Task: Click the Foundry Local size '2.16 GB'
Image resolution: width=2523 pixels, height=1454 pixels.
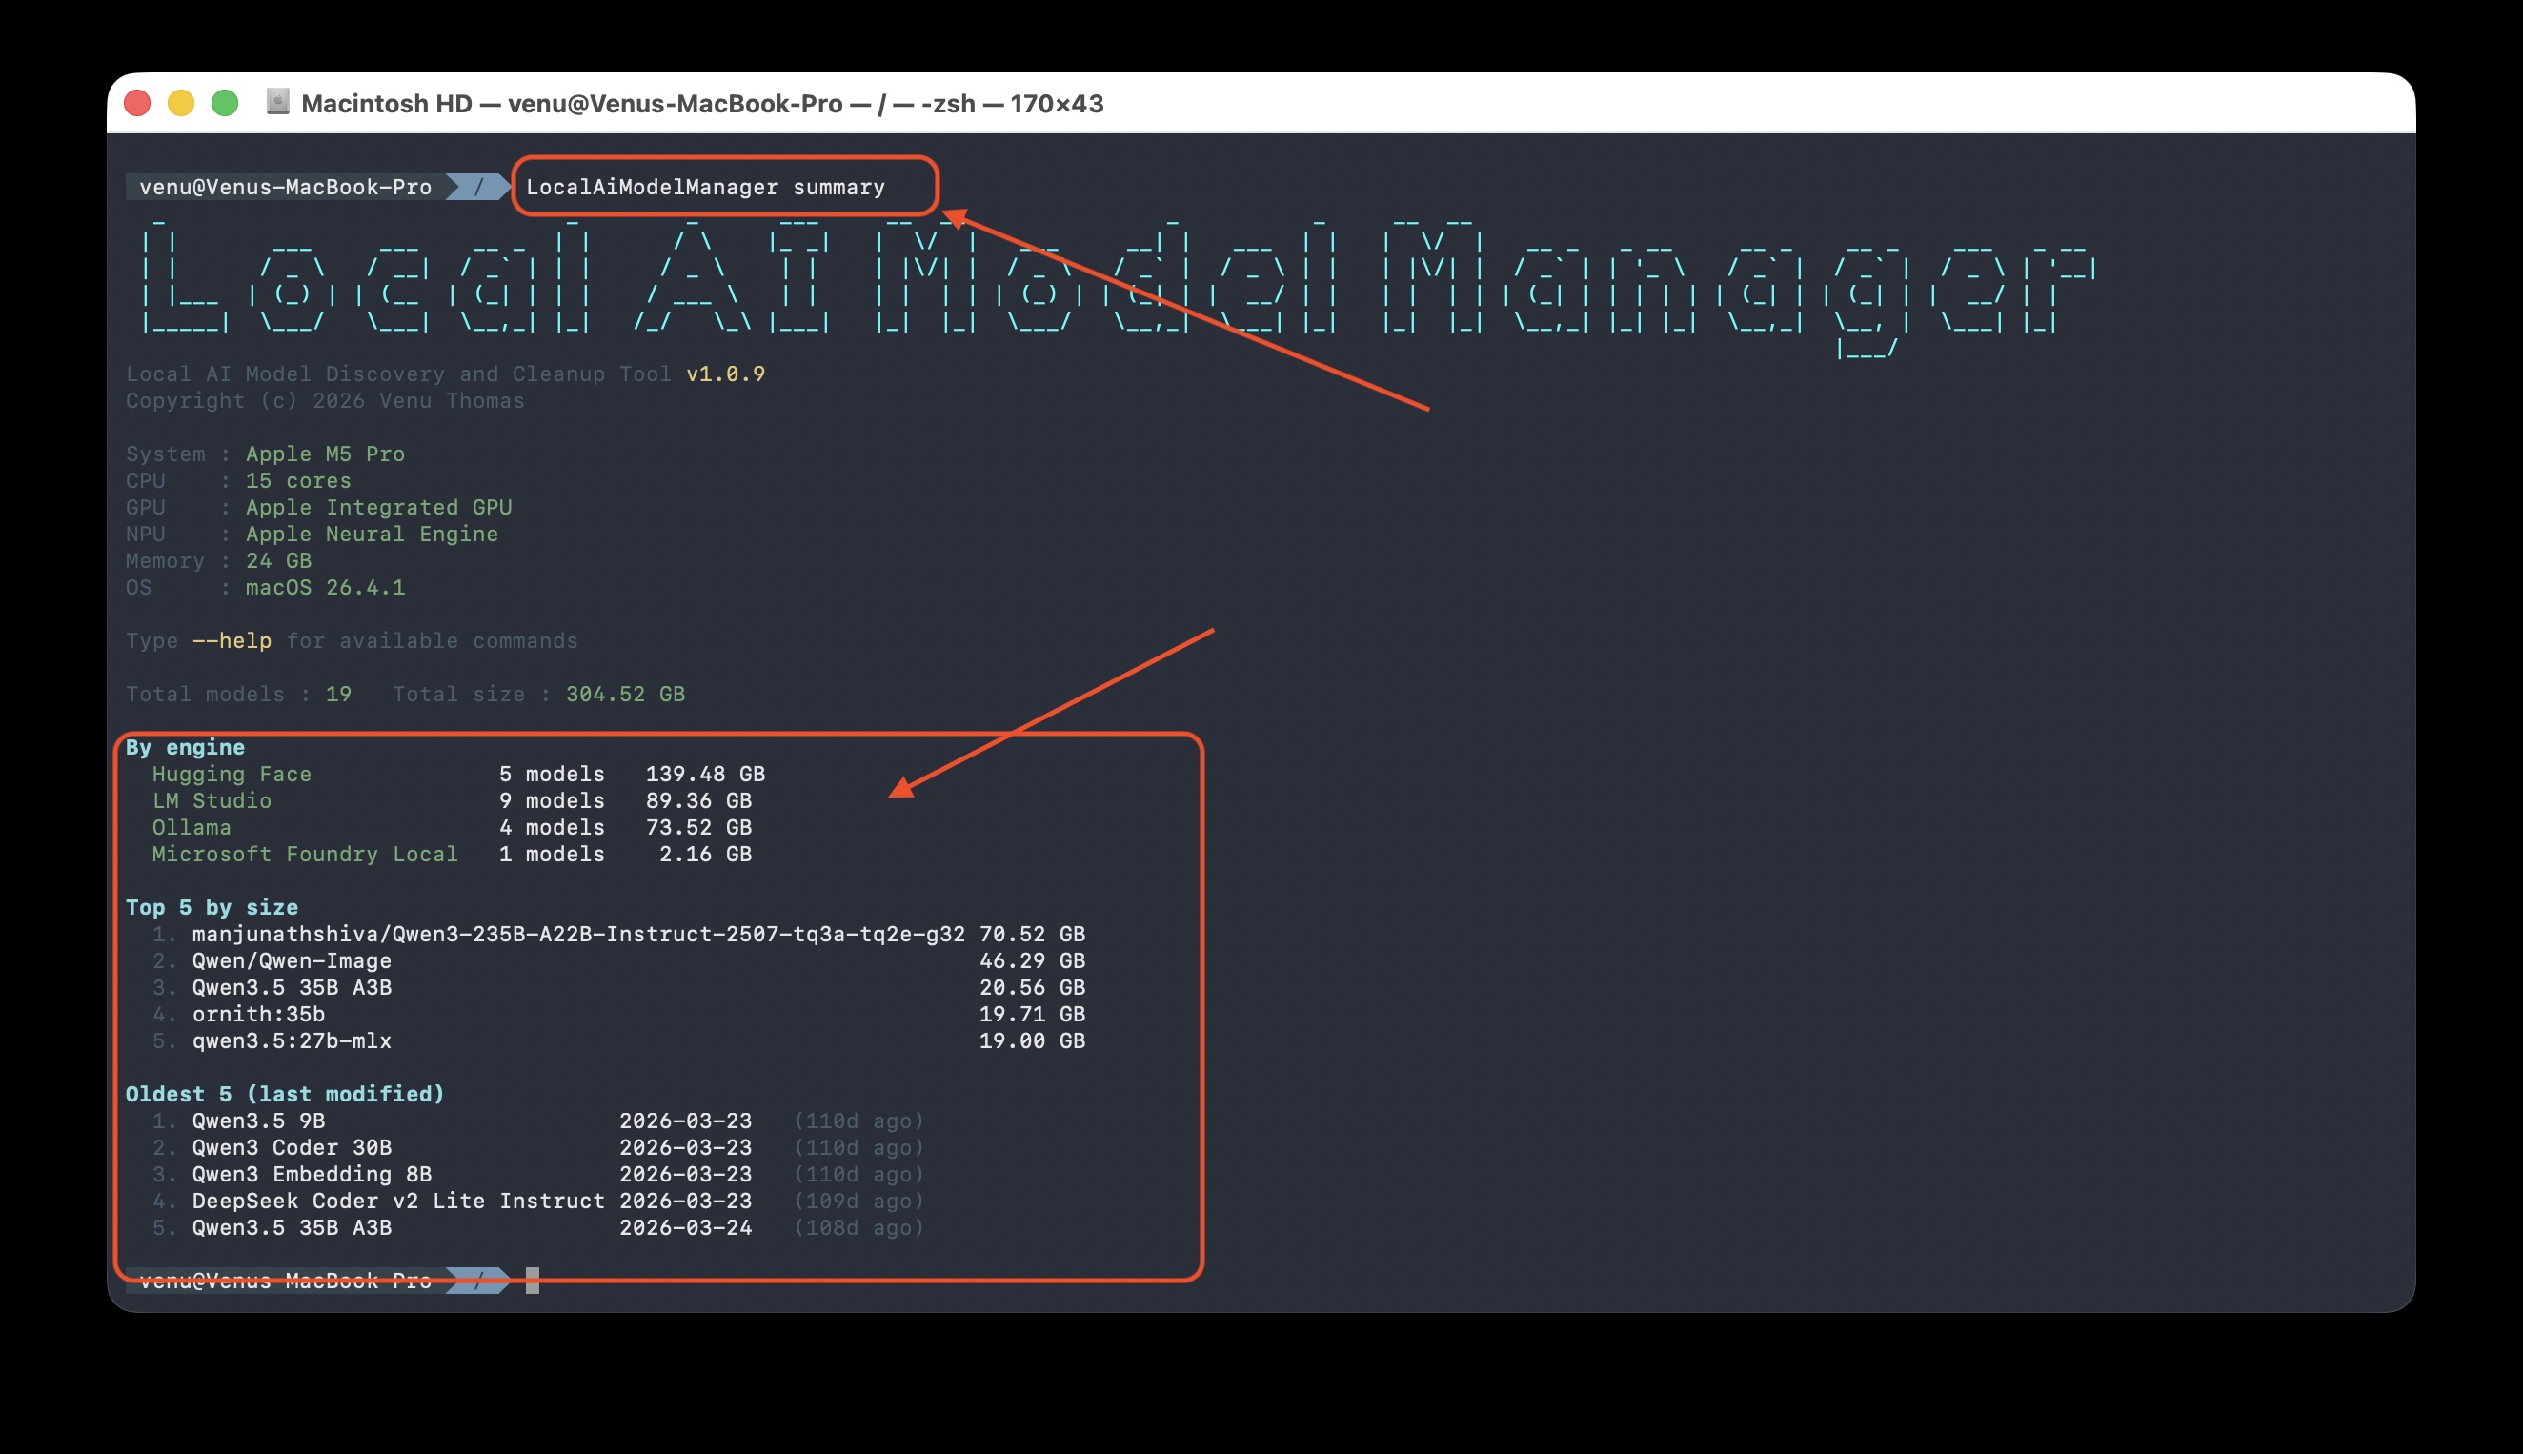Action: (706, 854)
